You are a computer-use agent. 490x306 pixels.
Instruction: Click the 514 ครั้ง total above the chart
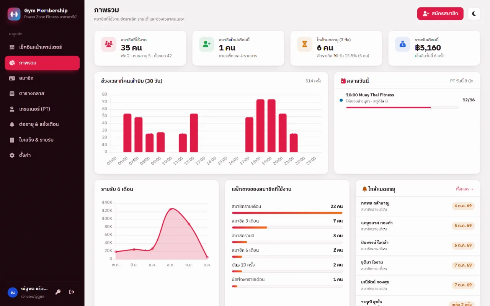click(313, 81)
